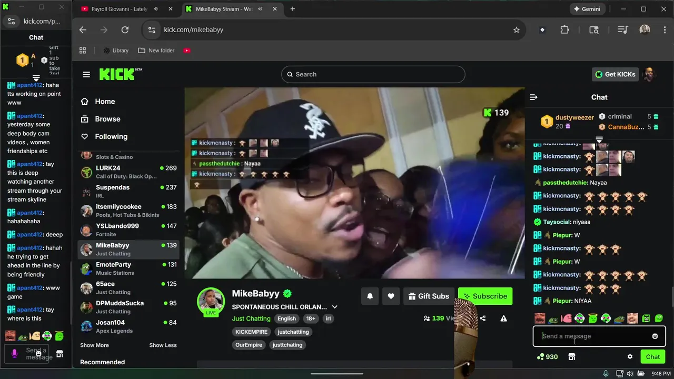Share the stream using share icon

tap(483, 318)
